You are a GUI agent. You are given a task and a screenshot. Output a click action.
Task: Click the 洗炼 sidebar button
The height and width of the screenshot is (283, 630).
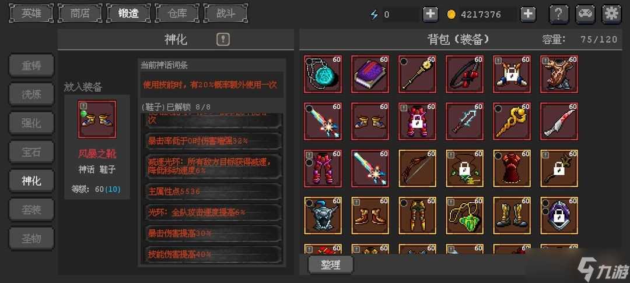click(x=32, y=94)
